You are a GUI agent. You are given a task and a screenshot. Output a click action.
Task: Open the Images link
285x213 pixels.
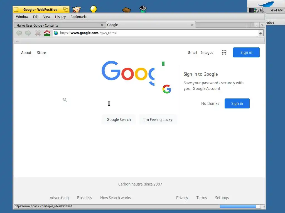point(207,52)
